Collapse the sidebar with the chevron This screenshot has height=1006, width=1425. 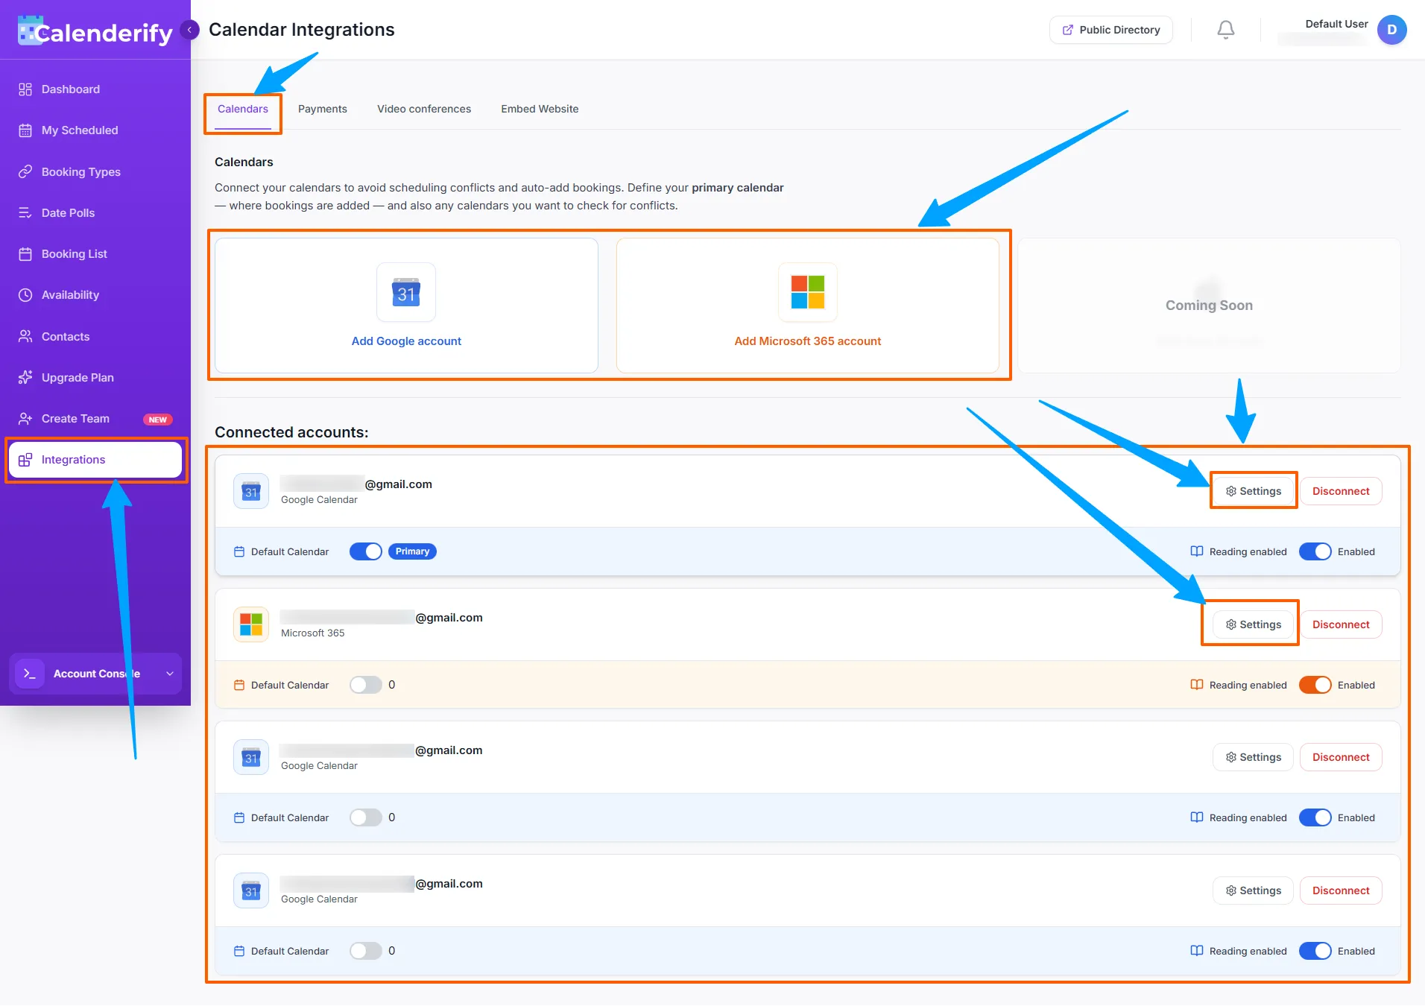point(189,29)
